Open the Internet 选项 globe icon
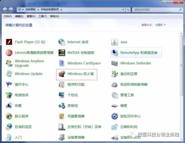 pyautogui.click(x=62, y=42)
